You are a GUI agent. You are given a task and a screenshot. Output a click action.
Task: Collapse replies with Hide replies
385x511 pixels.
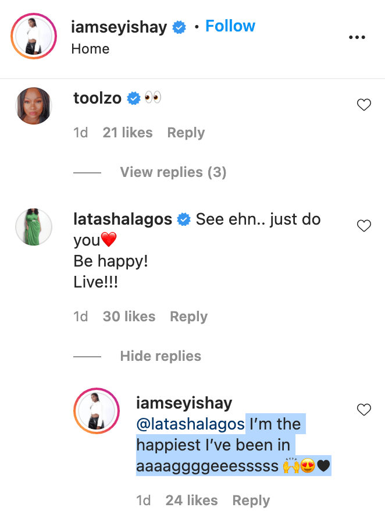coord(161,356)
